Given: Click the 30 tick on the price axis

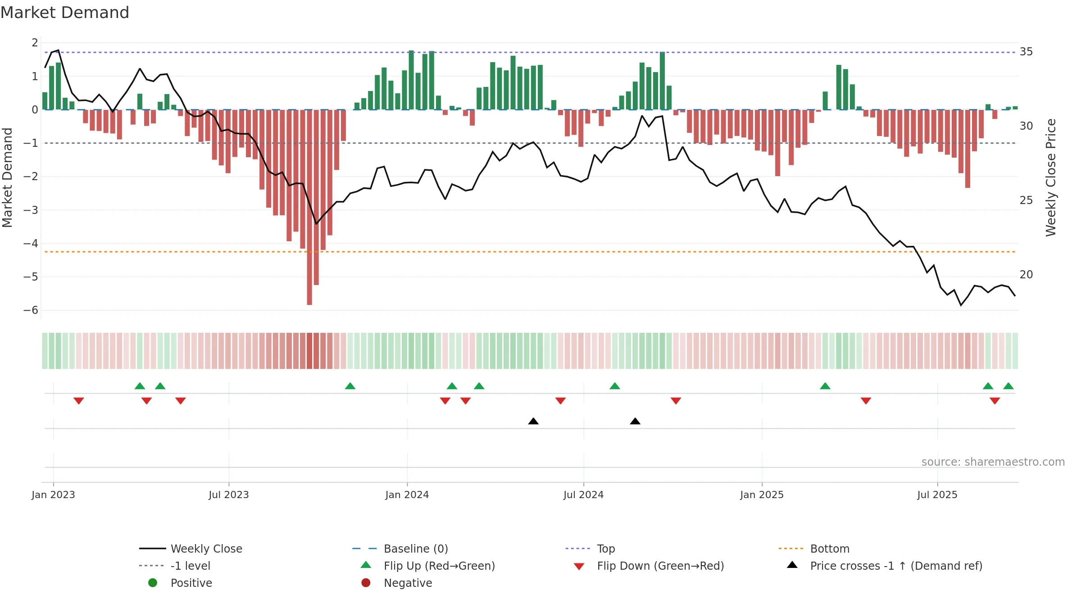Looking at the screenshot, I should [x=1026, y=126].
